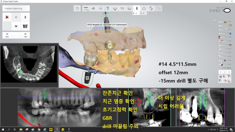Adjust the contrast slider with half-circle icon
Viewport: 235px width, 132px height.
pos(225,65)
